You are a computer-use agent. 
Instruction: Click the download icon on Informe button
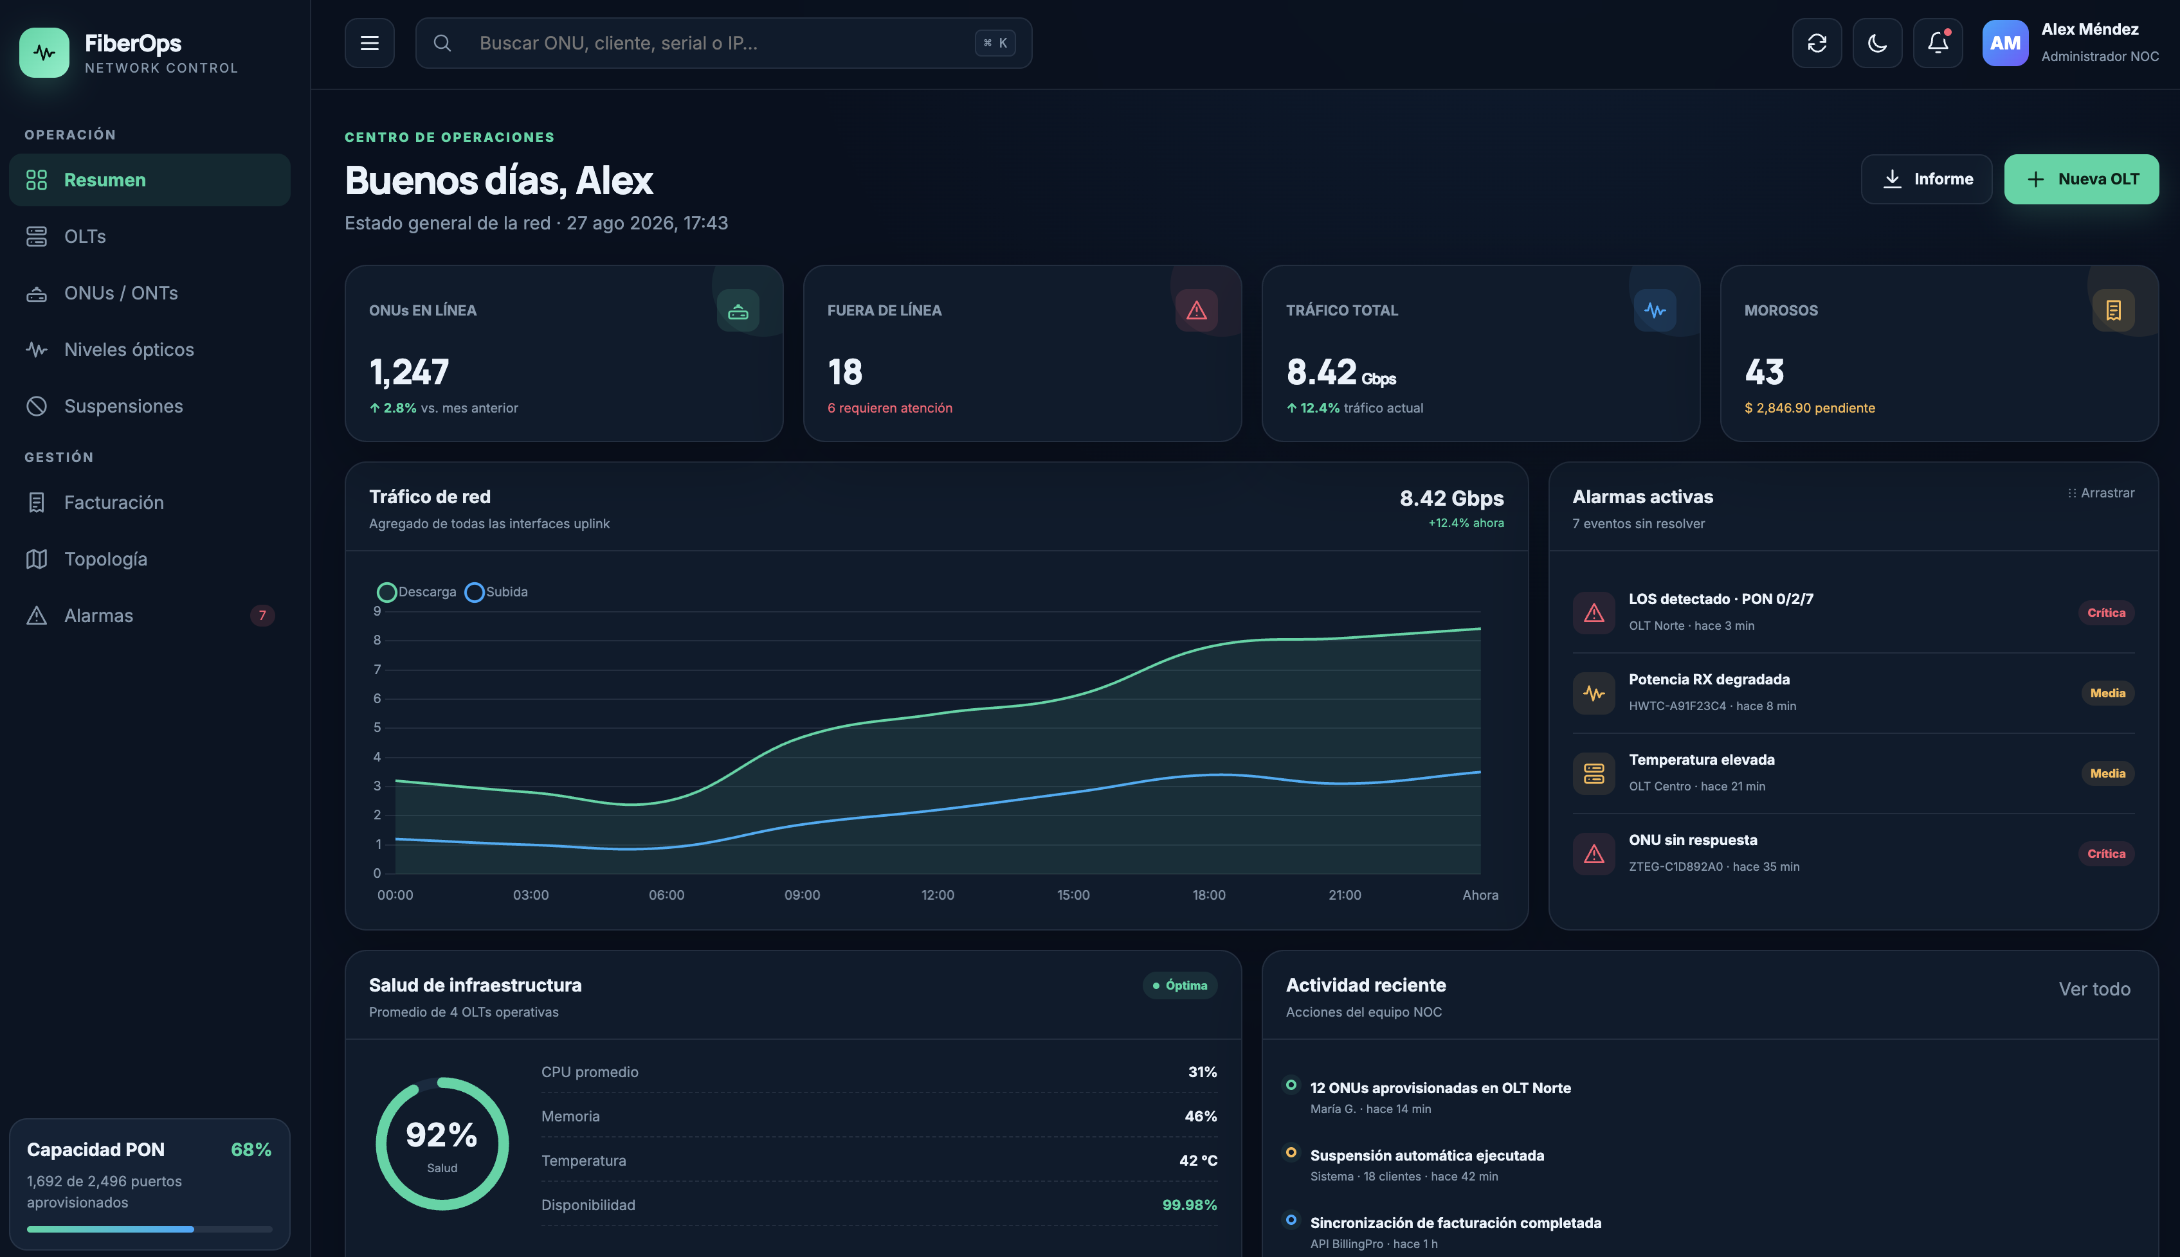click(1893, 179)
